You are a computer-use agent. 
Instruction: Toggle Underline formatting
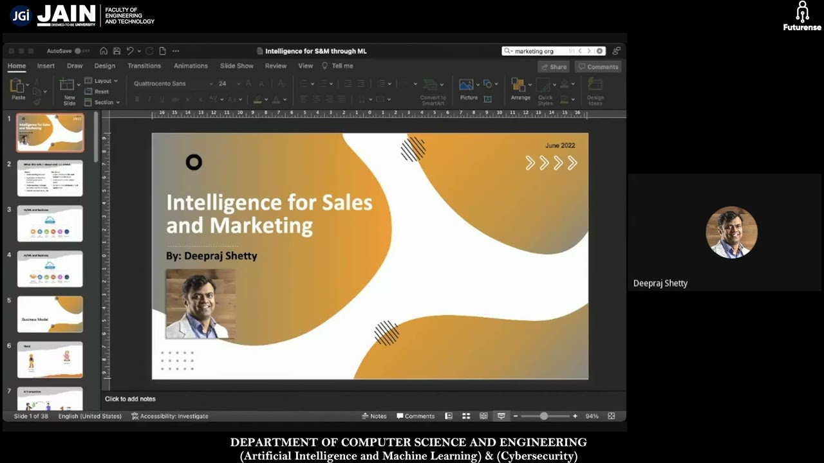coord(162,99)
